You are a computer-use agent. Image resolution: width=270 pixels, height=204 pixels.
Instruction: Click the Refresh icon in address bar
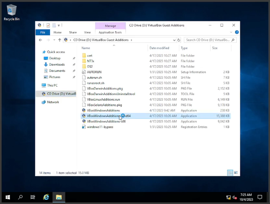coord(179,40)
